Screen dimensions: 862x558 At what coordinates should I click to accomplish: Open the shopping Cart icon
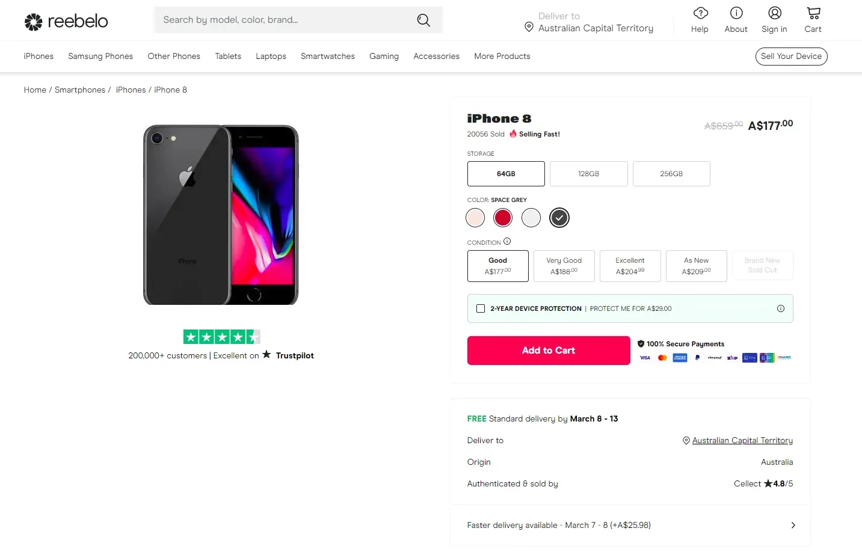(x=813, y=13)
